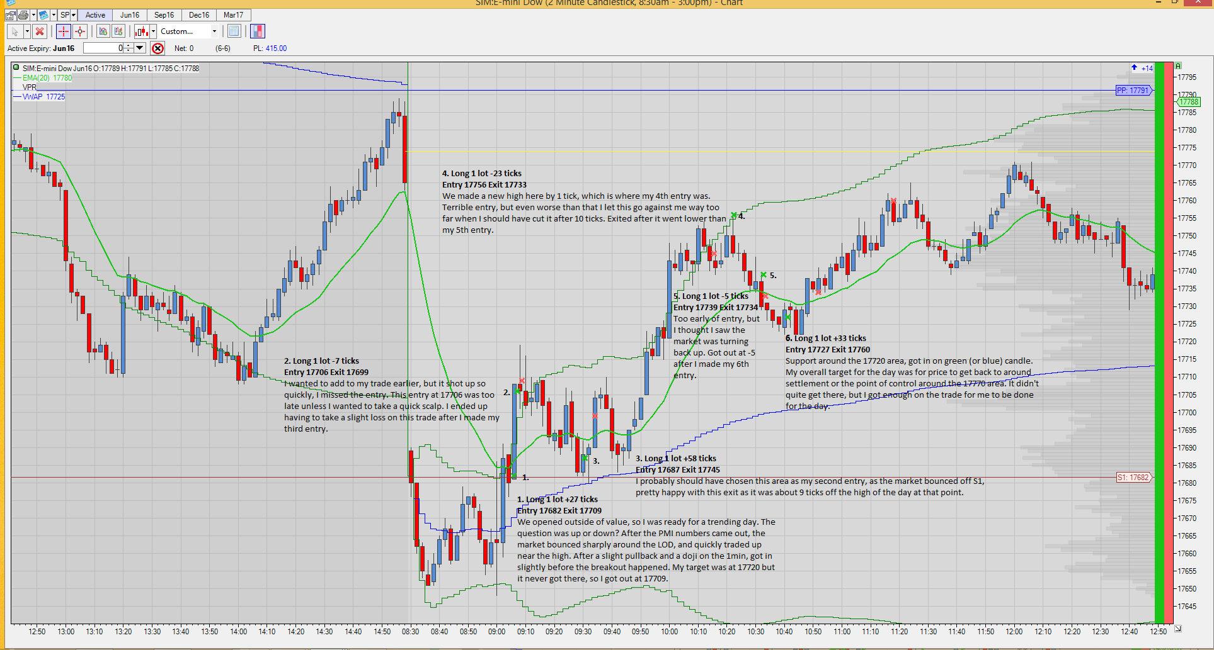Viewport: 1214px width, 650px height.
Task: Click the 09:00 time axis label
Action: (496, 632)
